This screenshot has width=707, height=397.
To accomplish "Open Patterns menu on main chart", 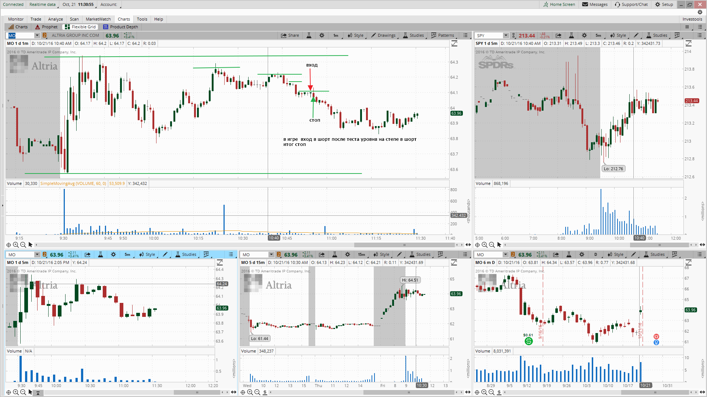I will tap(443, 35).
